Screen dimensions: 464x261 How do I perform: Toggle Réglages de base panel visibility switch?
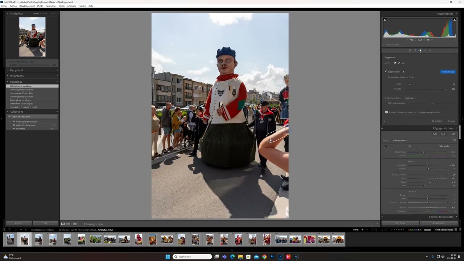382,128
